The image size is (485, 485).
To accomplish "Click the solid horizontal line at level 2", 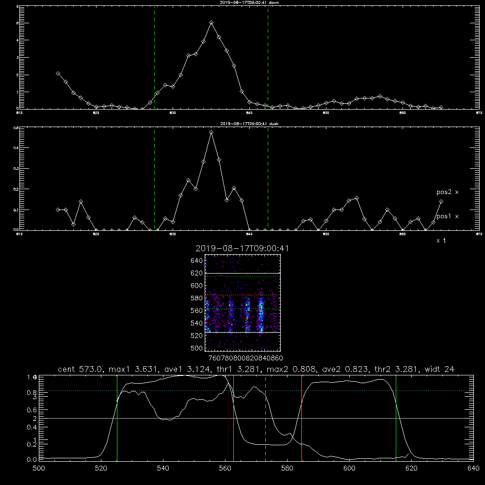I will click(x=256, y=418).
